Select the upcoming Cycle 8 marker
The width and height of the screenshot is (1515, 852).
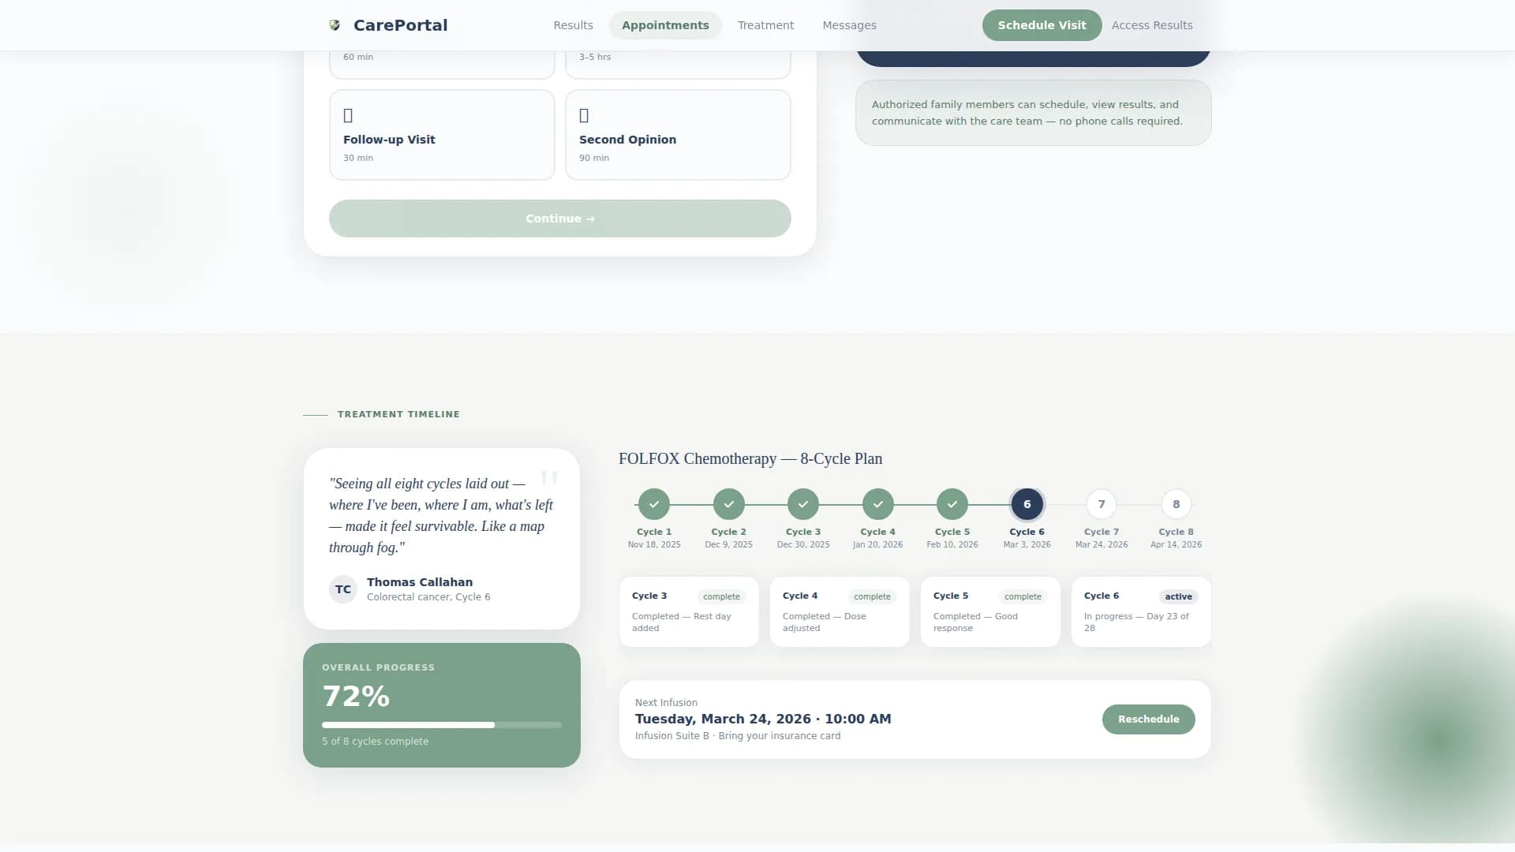1176,504
